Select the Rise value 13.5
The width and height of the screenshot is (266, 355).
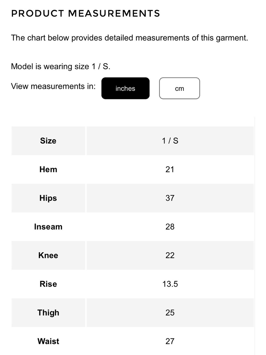[170, 284]
